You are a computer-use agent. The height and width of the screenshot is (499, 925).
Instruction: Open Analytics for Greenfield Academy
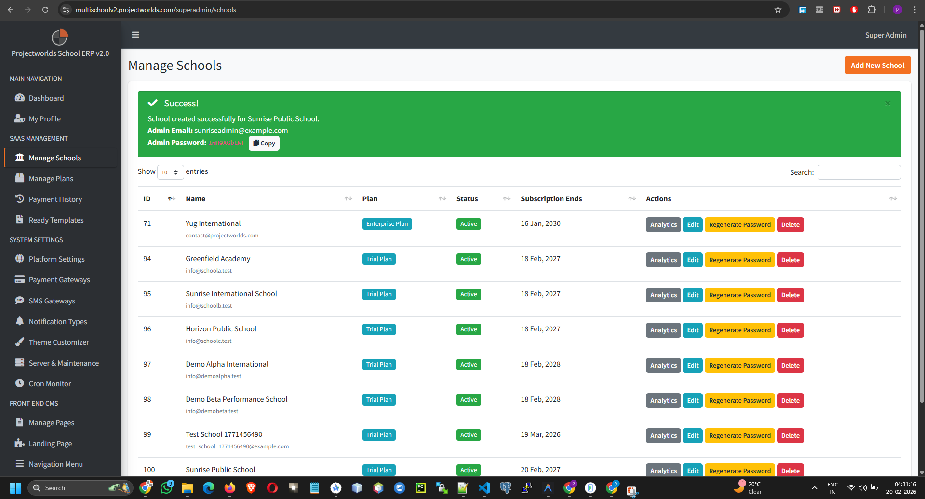tap(663, 260)
